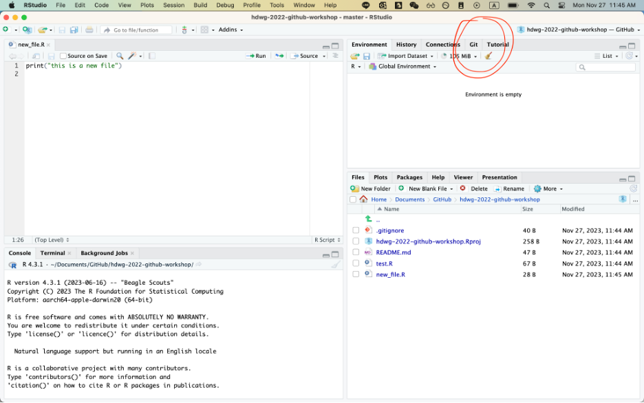This screenshot has height=403, width=644.
Task: Maximize the source editor pane
Action: tap(335, 46)
